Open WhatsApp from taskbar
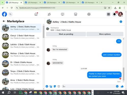 (21, 92)
